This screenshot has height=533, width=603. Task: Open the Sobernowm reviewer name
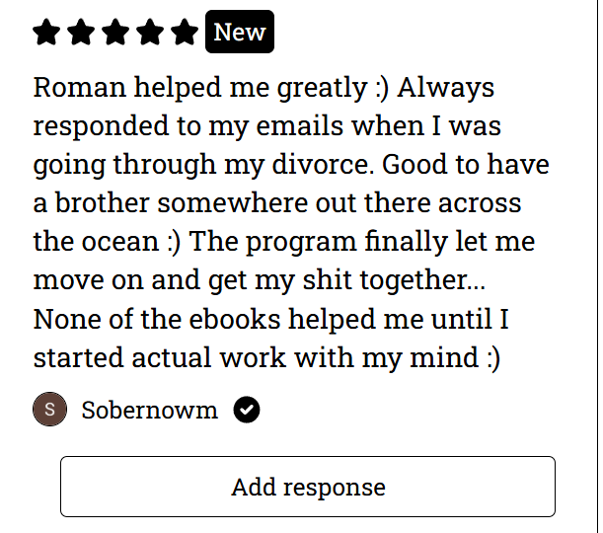(x=149, y=410)
